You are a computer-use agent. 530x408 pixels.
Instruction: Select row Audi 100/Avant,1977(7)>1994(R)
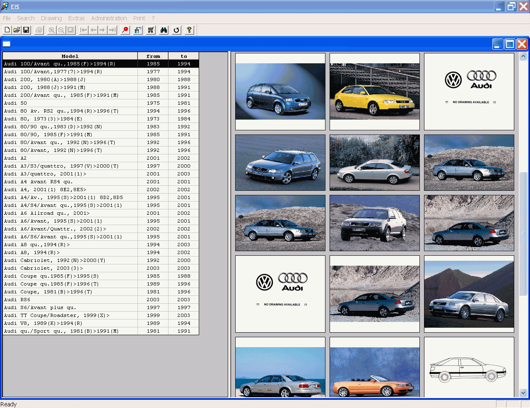pyautogui.click(x=101, y=72)
